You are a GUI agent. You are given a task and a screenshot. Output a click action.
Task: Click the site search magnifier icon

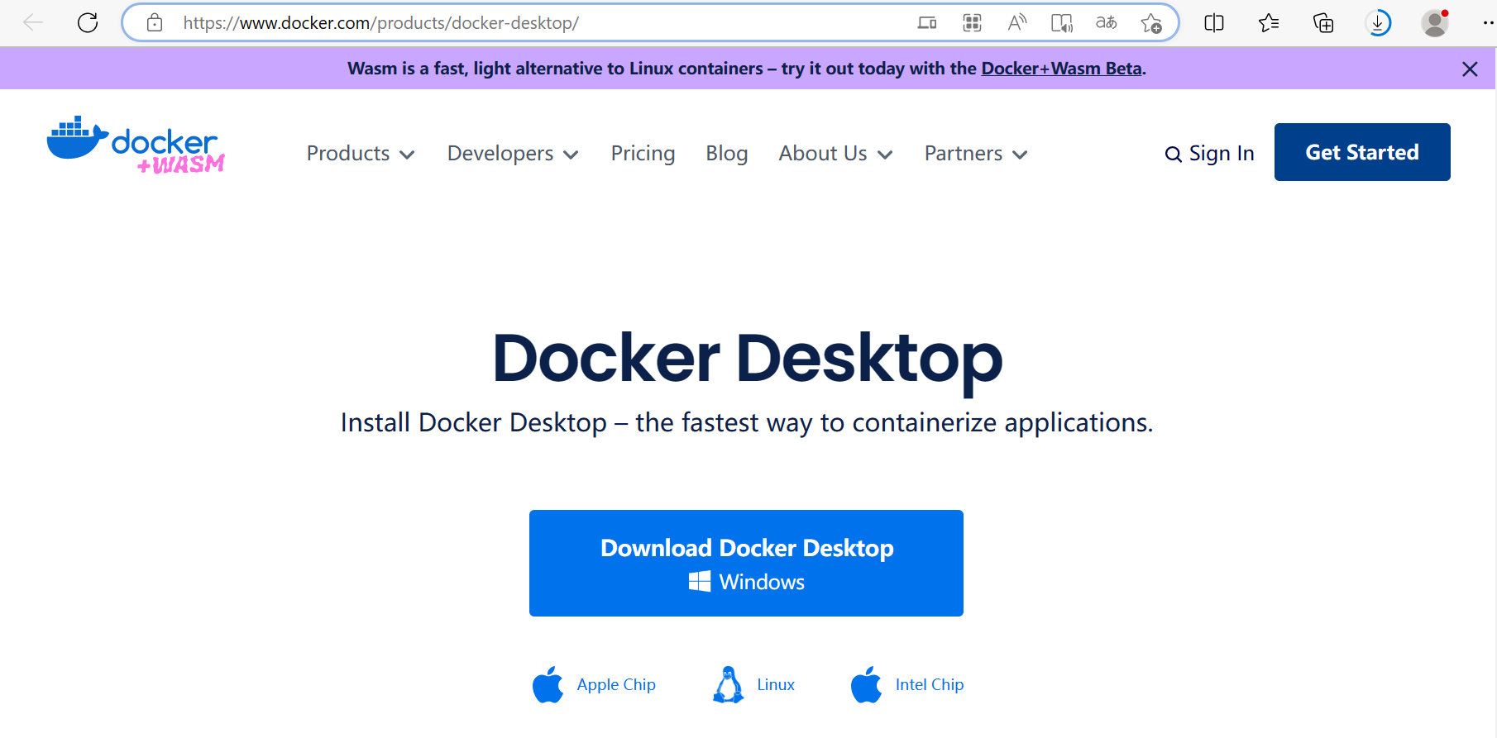1173,154
